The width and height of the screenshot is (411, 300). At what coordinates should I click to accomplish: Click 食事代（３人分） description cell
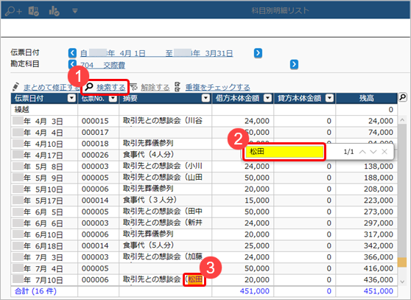click(x=166, y=200)
